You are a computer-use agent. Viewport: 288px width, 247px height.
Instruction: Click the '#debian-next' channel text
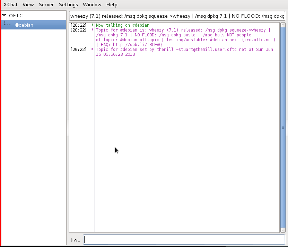[224, 40]
